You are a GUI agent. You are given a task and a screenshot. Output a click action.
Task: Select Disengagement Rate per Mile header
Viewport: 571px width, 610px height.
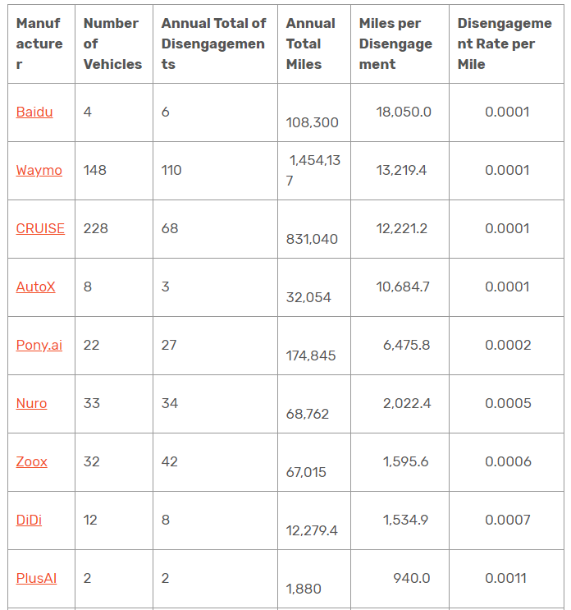pyautogui.click(x=505, y=44)
